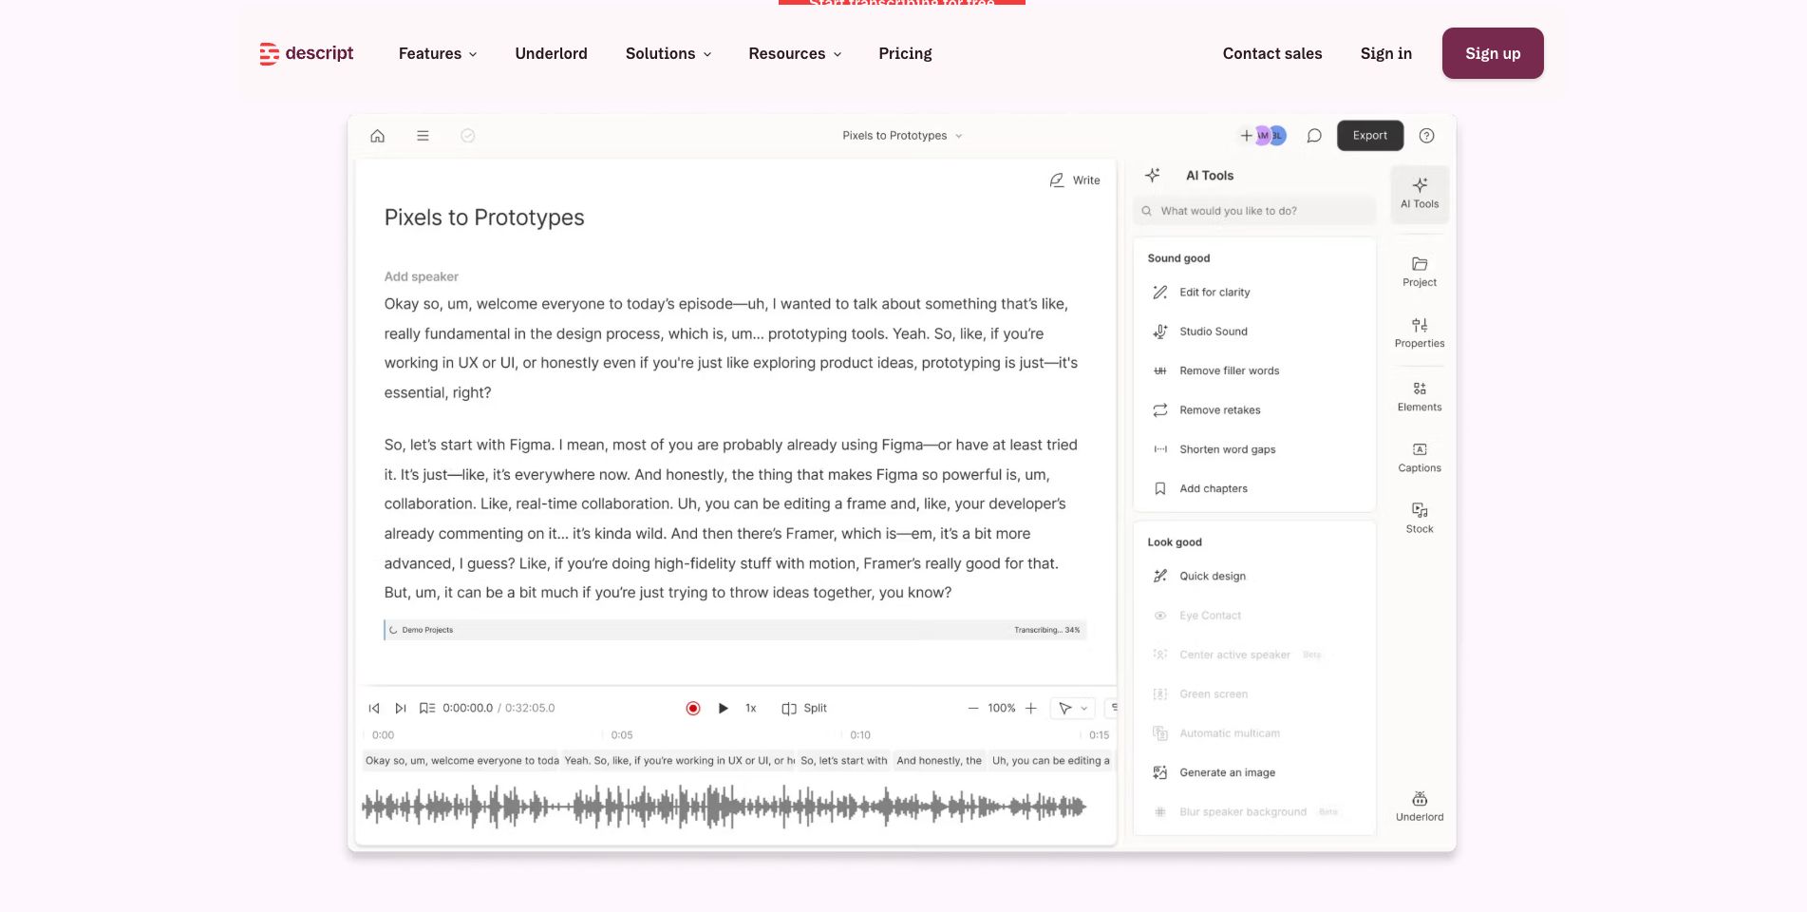Click the home icon in editor
The image size is (1807, 912).
pos(377,136)
